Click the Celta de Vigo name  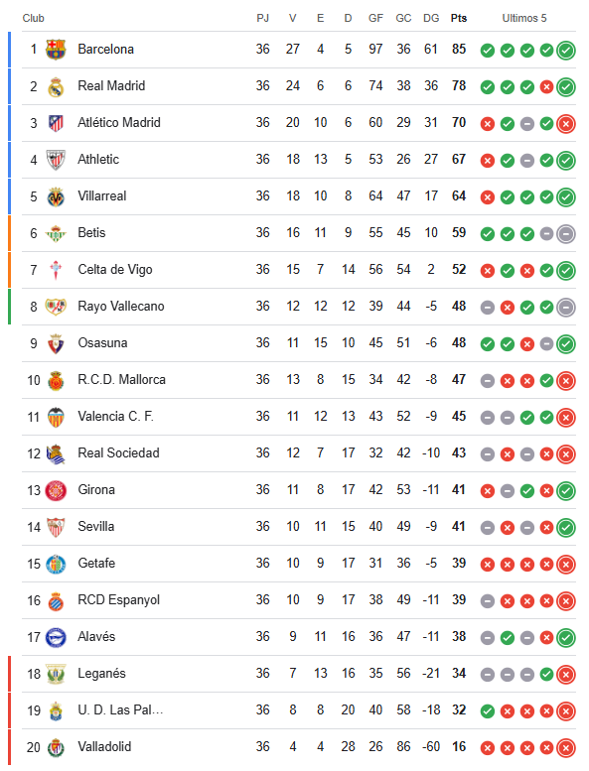pos(115,270)
